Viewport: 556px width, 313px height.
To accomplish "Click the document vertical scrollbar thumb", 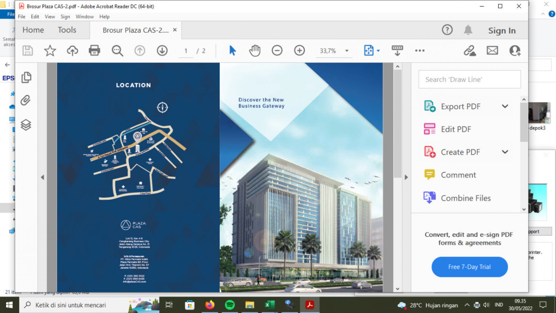I will tap(398, 123).
